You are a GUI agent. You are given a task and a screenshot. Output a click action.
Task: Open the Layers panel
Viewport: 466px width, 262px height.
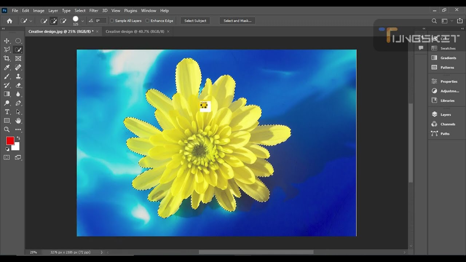click(x=441, y=115)
